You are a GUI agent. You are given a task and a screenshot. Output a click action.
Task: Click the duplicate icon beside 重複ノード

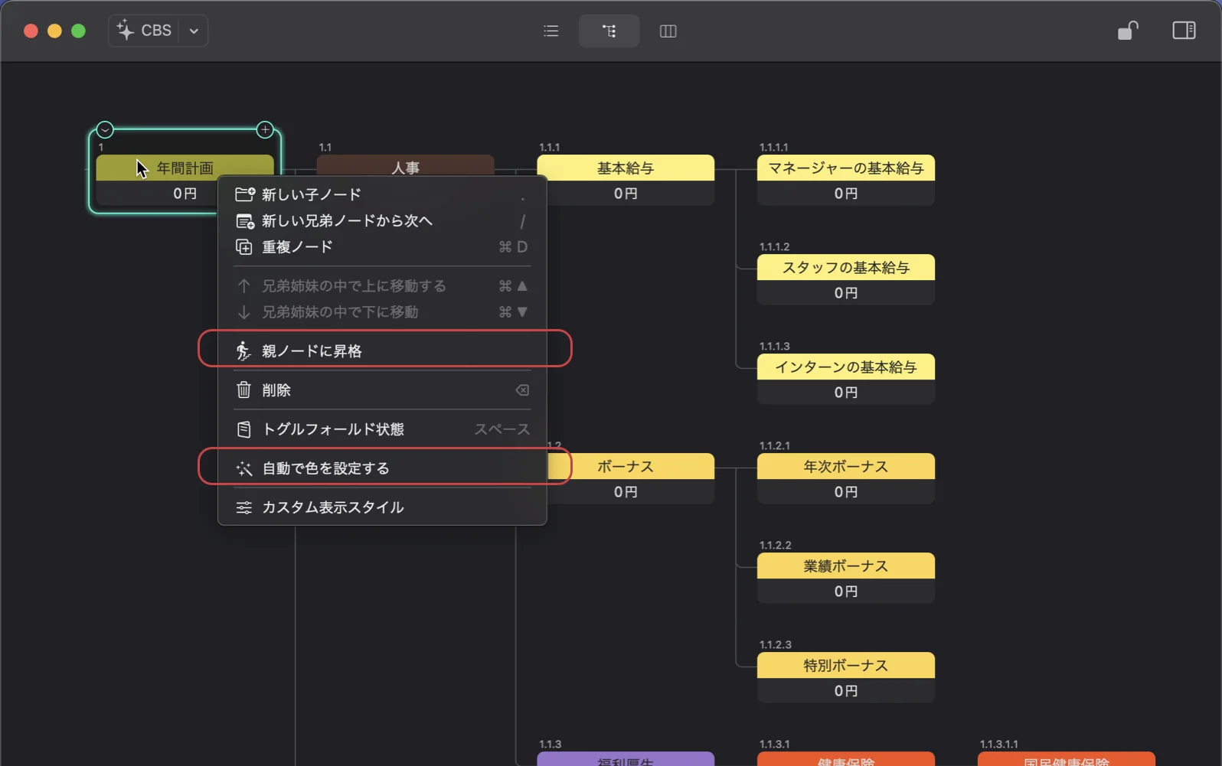click(243, 246)
